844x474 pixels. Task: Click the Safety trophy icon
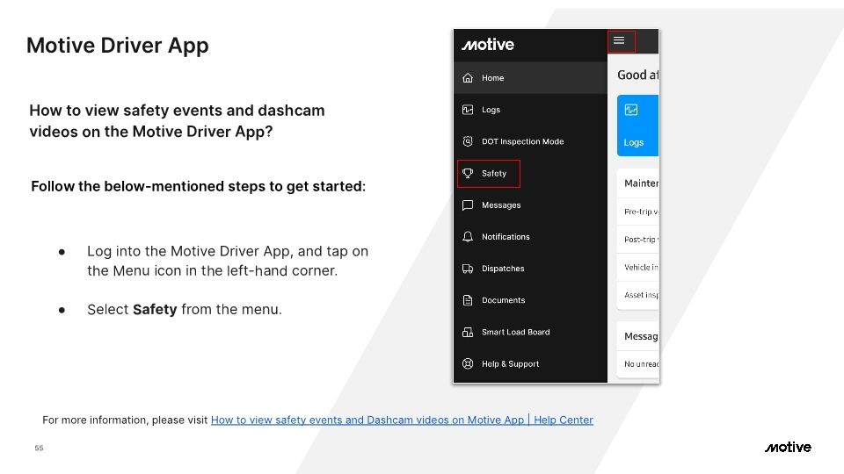[468, 173]
